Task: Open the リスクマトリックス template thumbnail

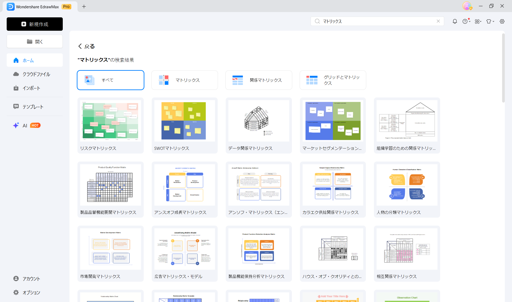Action: (110, 121)
